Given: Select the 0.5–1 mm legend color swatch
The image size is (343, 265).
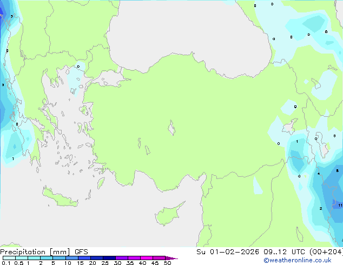Looking at the screenshot, I should click(x=22, y=258).
